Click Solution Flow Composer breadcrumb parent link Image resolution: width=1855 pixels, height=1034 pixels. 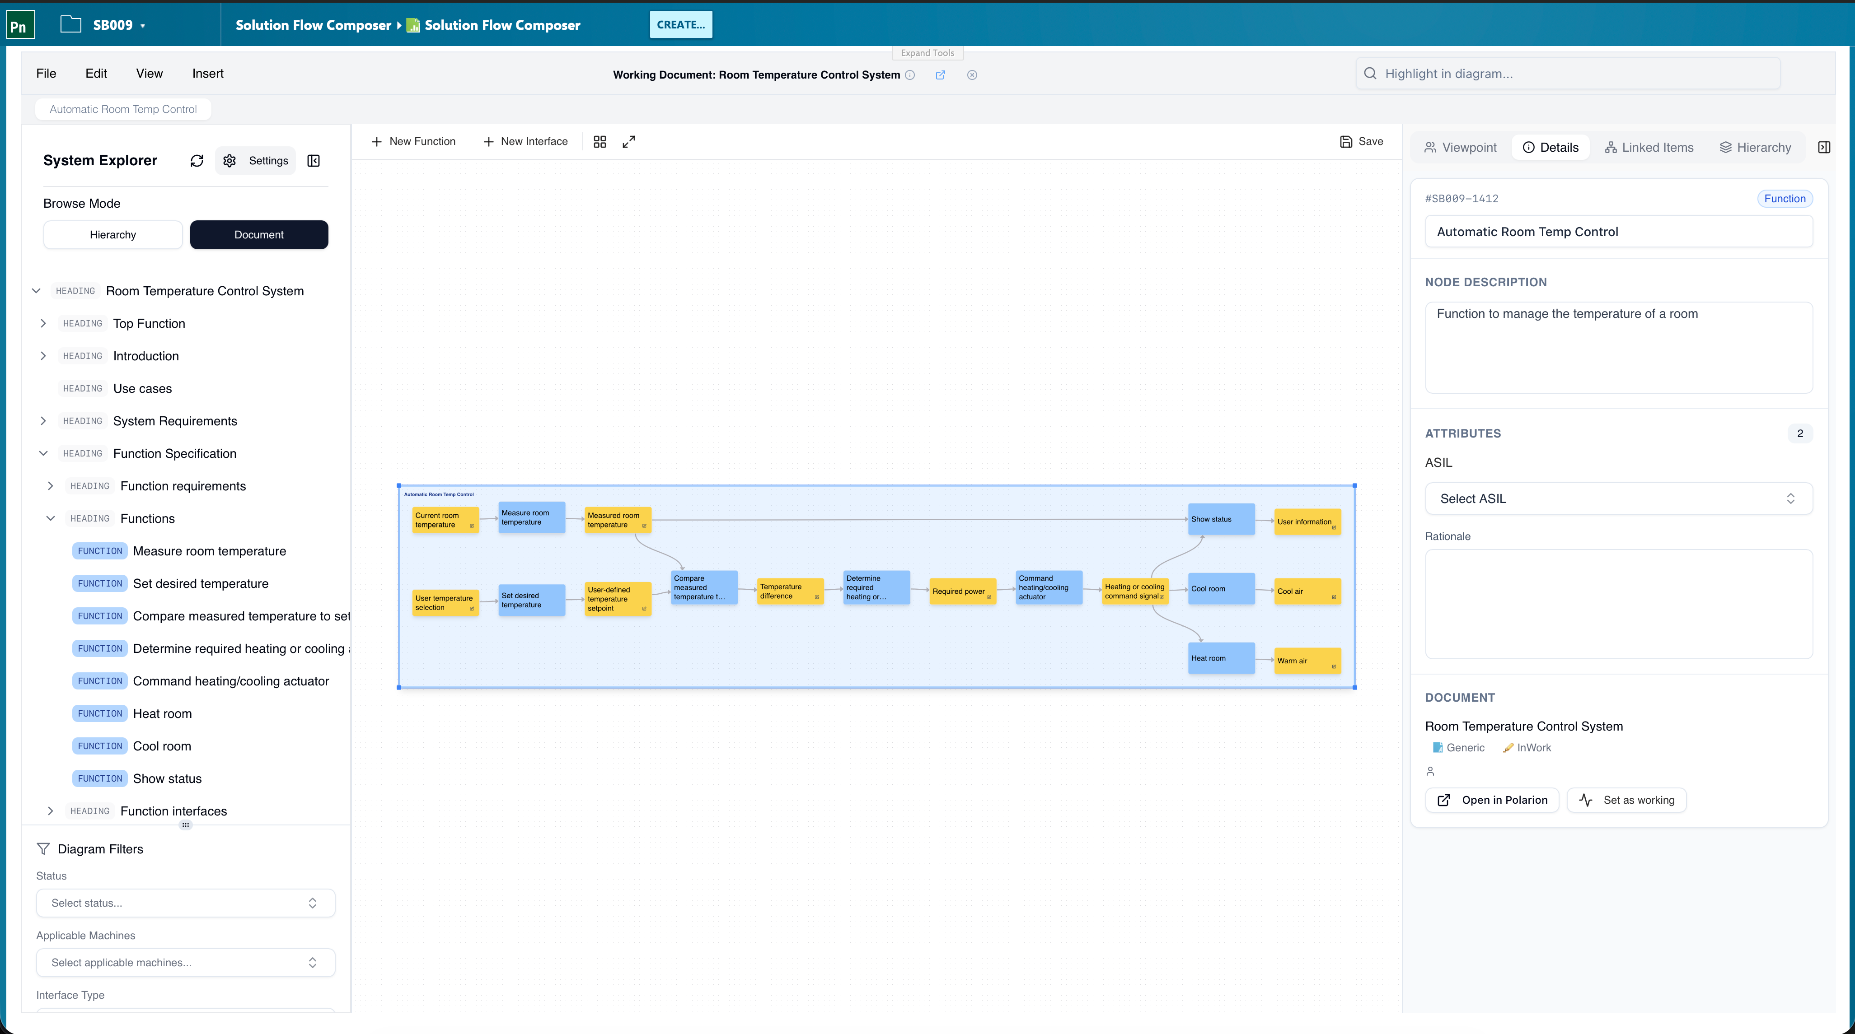pos(313,25)
